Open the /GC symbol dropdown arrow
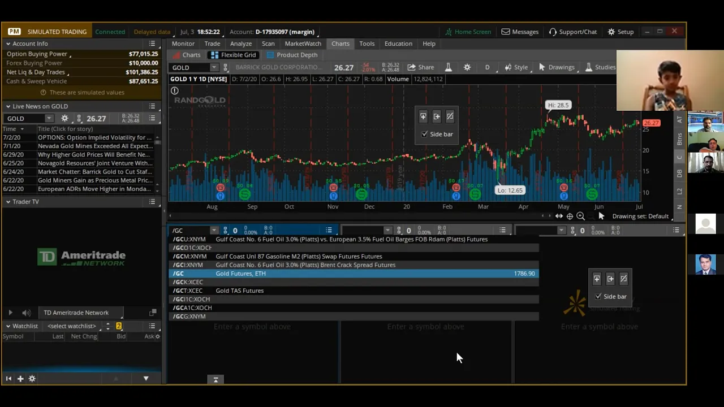 (x=214, y=230)
